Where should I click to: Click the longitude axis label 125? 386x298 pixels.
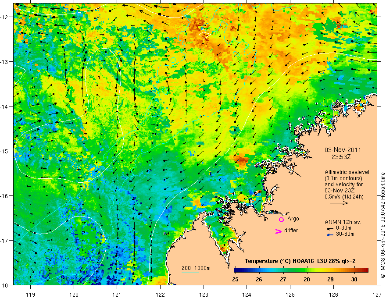click(x=290, y=294)
